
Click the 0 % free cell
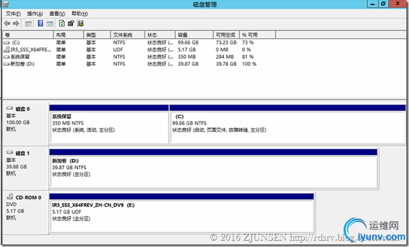point(246,49)
